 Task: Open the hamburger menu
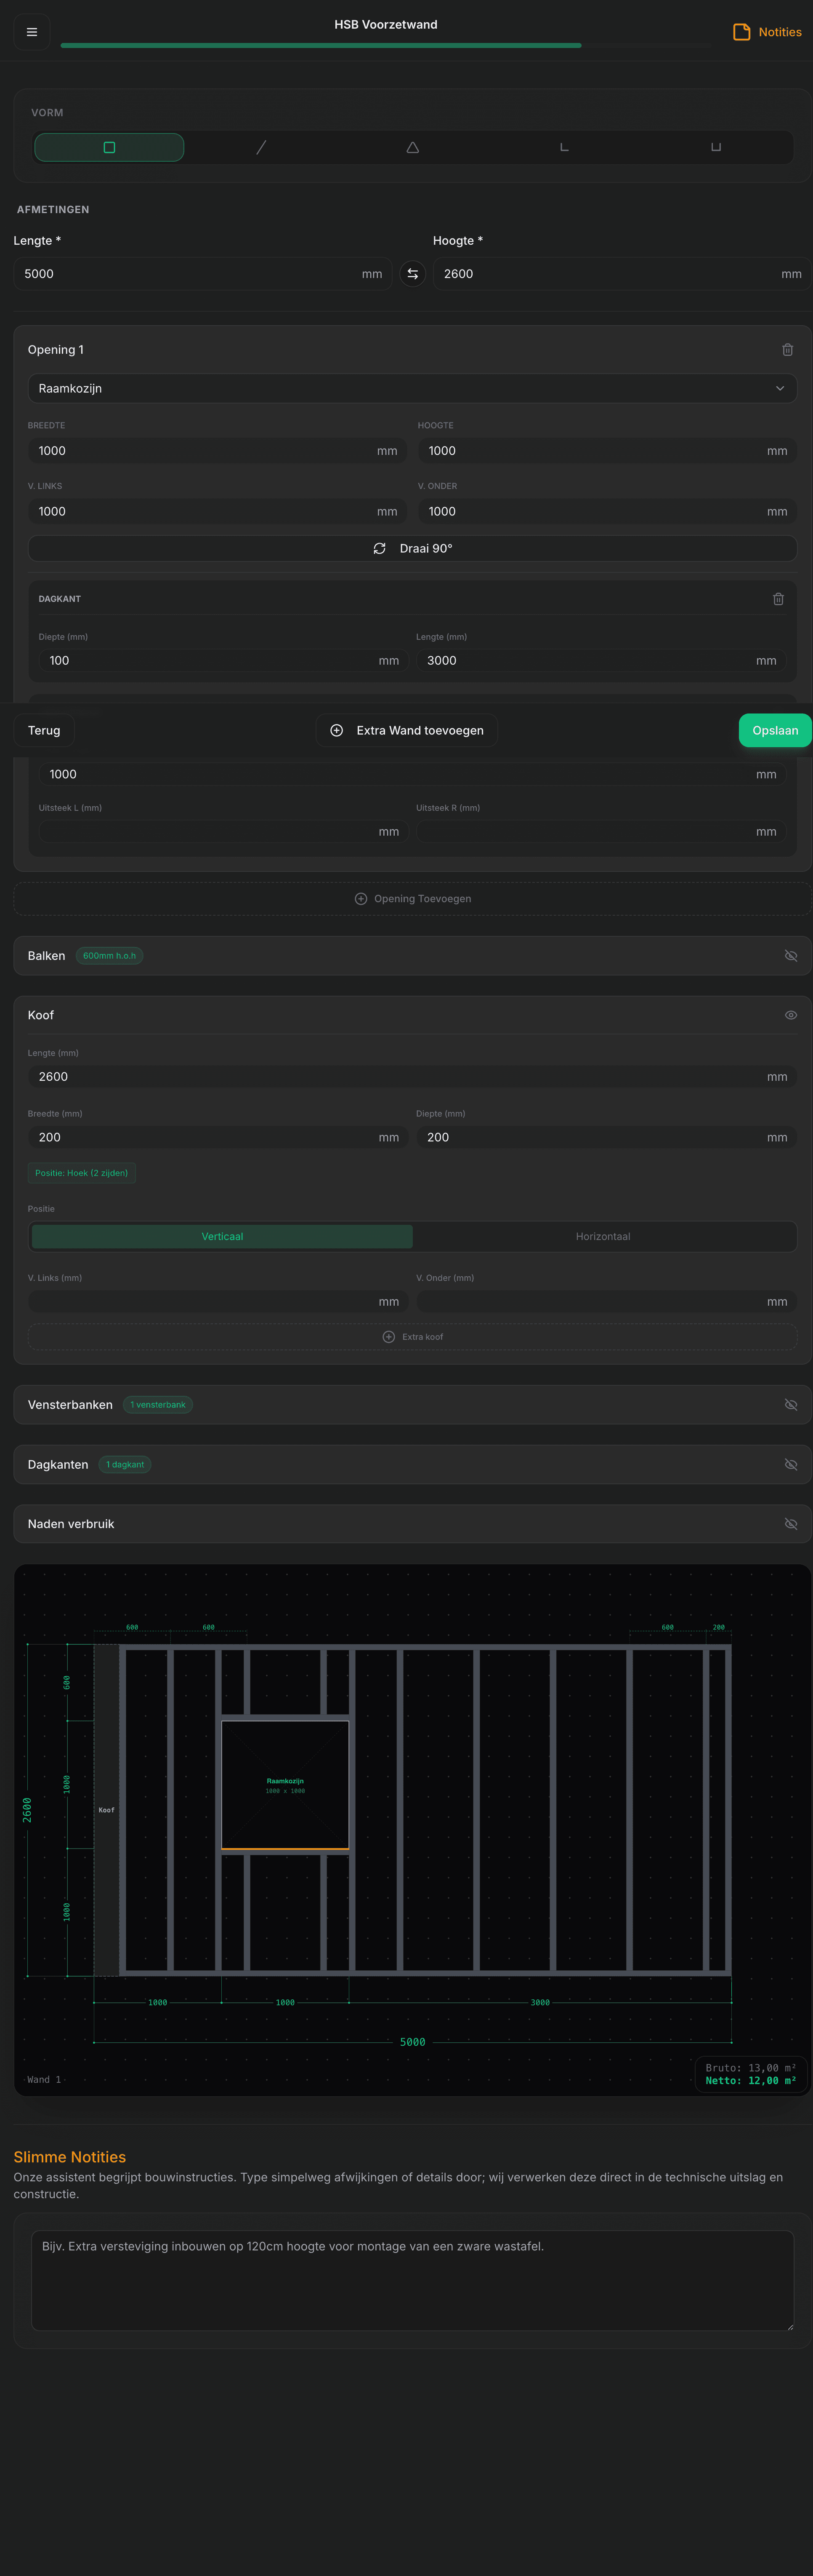pyautogui.click(x=32, y=32)
